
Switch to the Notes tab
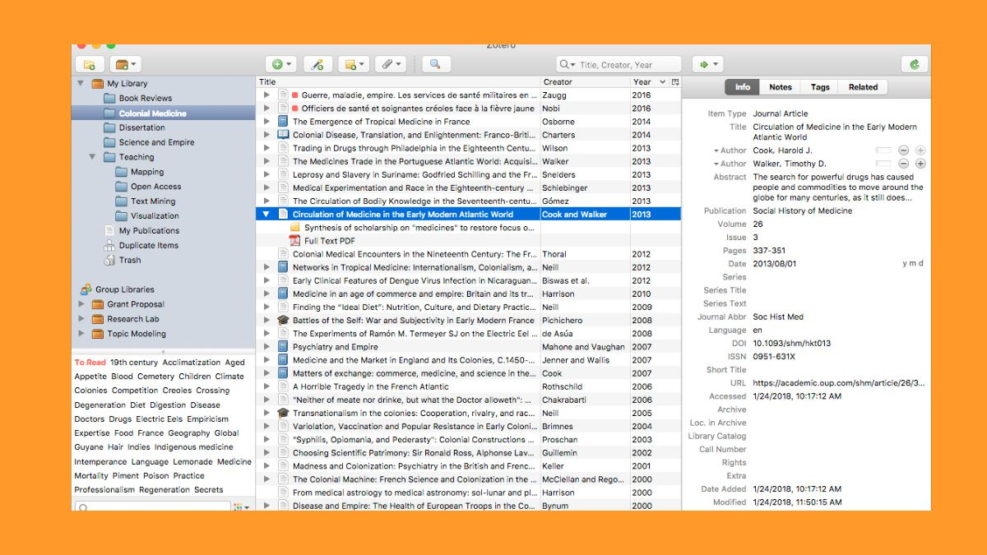pos(780,87)
